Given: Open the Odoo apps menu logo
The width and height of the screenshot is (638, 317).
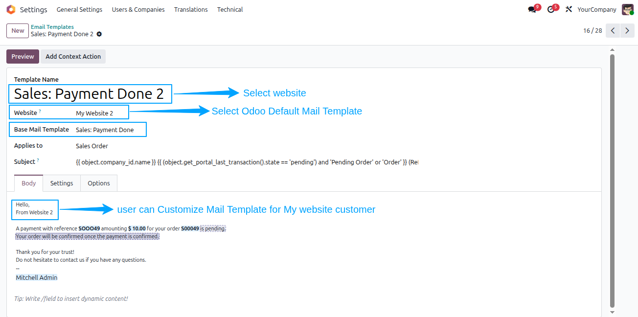Looking at the screenshot, I should [11, 9].
